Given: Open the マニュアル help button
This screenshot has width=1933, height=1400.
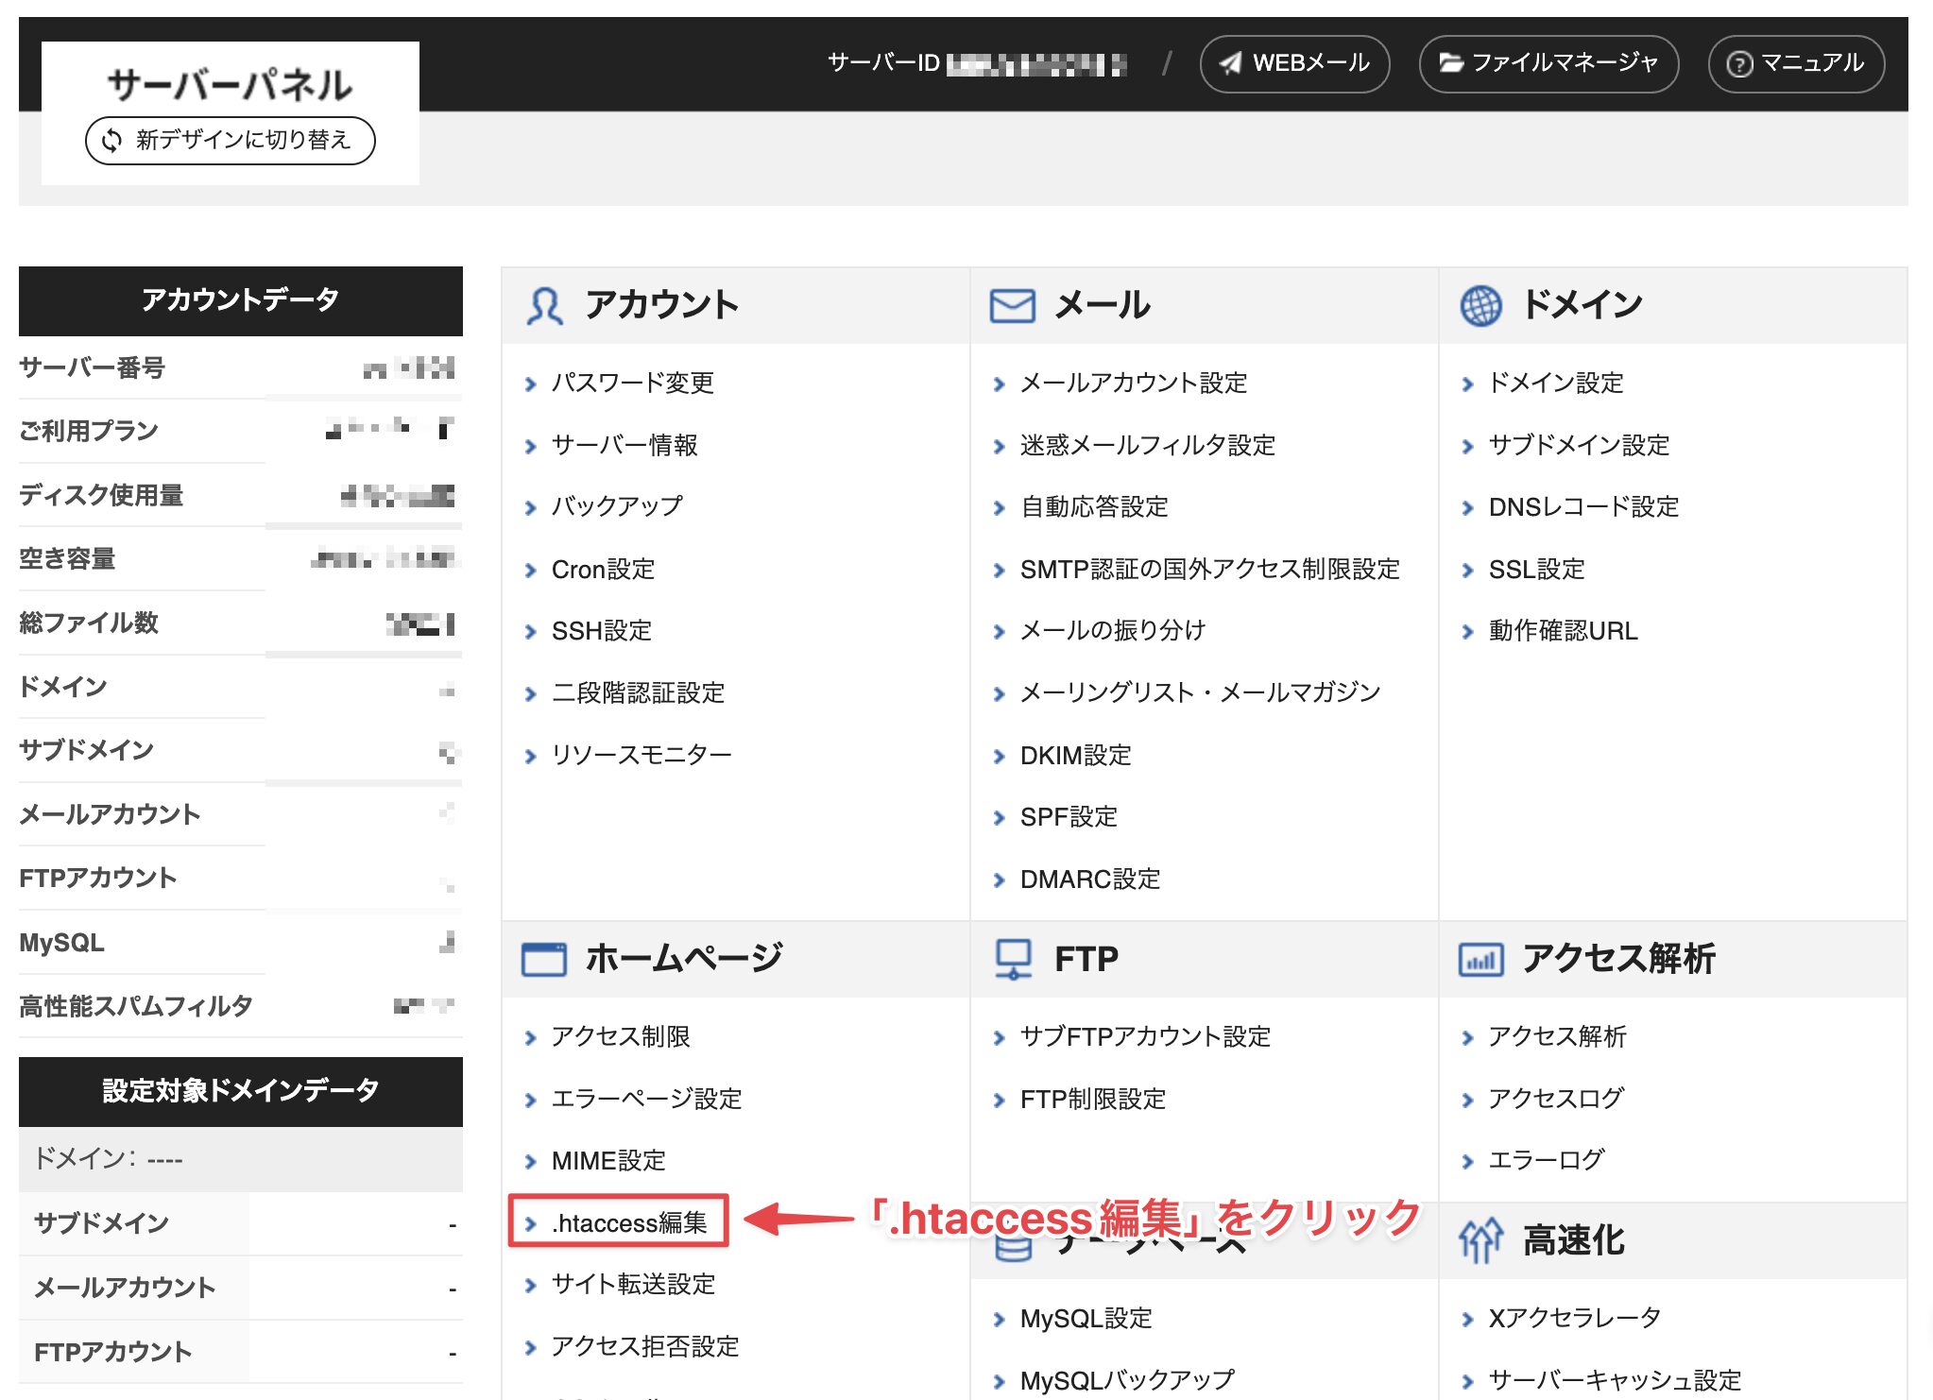Looking at the screenshot, I should pos(1796,63).
